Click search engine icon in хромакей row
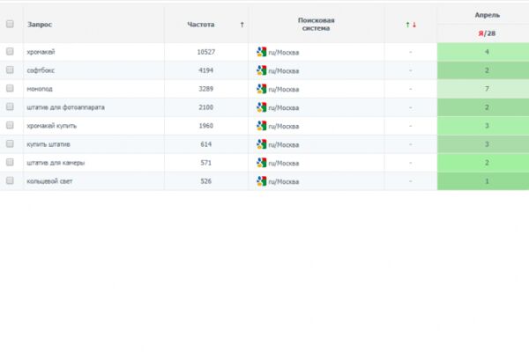 (x=262, y=52)
